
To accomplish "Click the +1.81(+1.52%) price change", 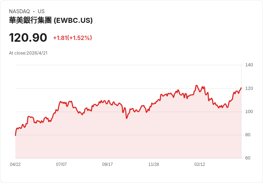I will click(x=73, y=38).
